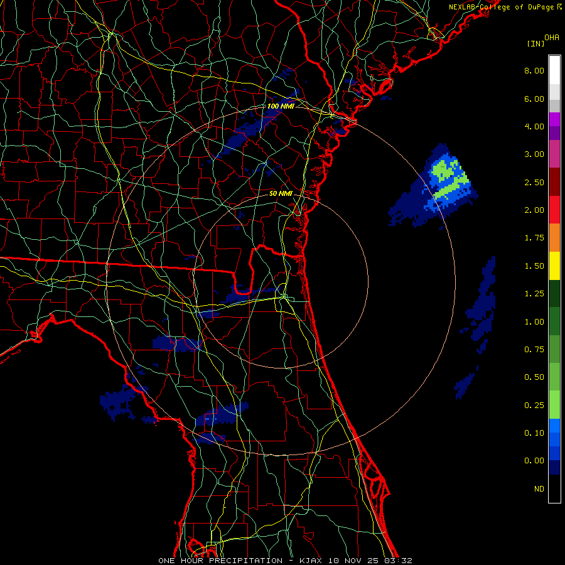Screen dimensions: 565x565
Task: Pick the dark red swatch beside 2.50
Action: pyautogui.click(x=554, y=182)
